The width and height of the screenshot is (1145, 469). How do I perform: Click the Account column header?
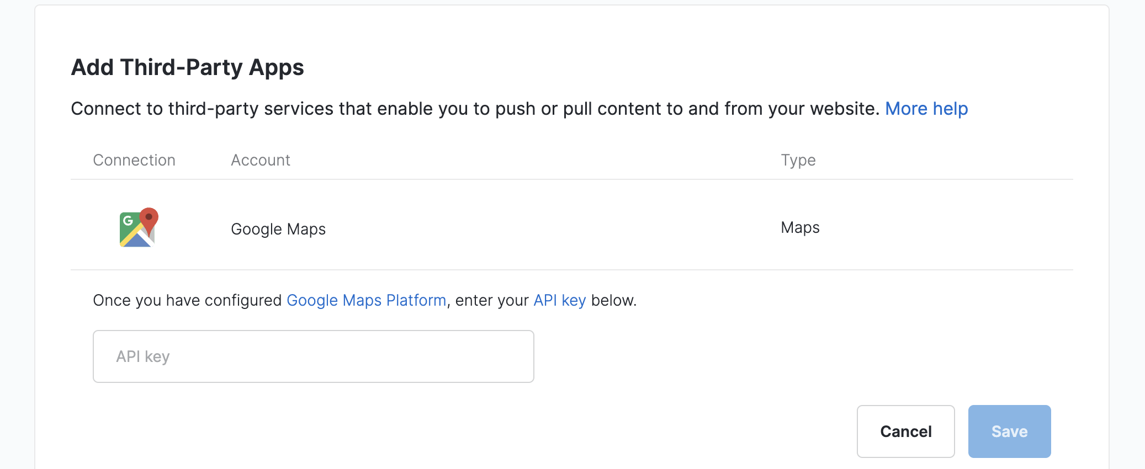tap(261, 160)
